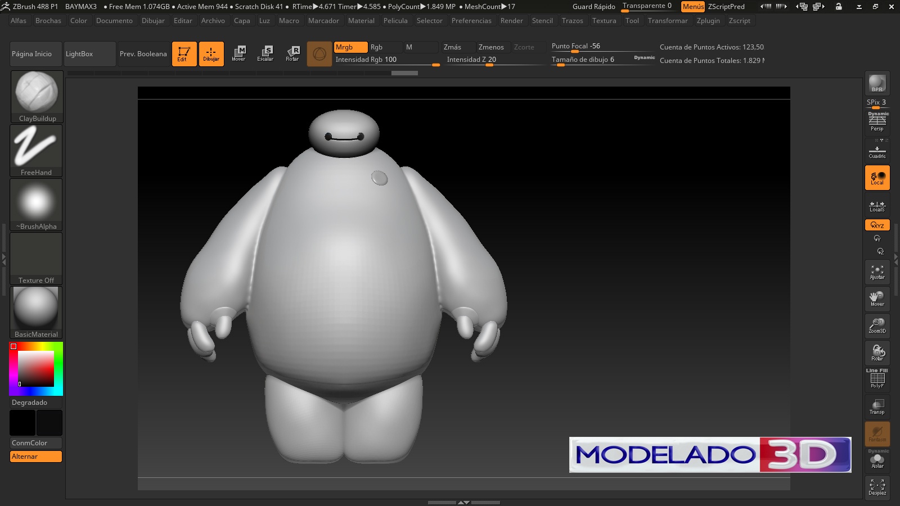Toggle the Gizmo 3D circle icon
The image size is (900, 506).
tap(319, 54)
